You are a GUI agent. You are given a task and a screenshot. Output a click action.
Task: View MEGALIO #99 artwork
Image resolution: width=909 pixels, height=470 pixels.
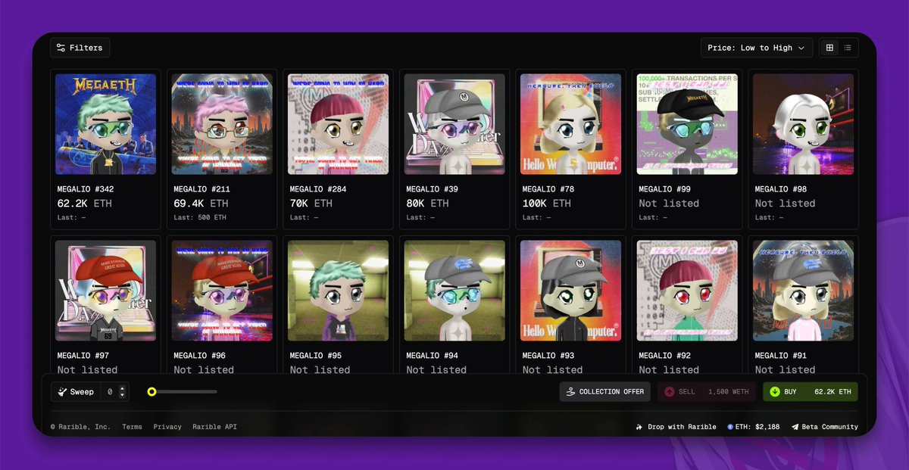coord(687,124)
